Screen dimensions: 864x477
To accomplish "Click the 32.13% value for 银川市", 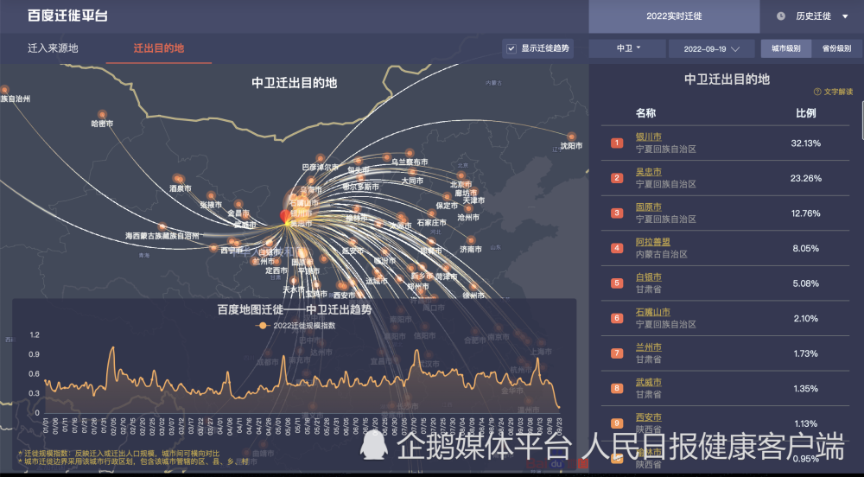I will tap(805, 143).
